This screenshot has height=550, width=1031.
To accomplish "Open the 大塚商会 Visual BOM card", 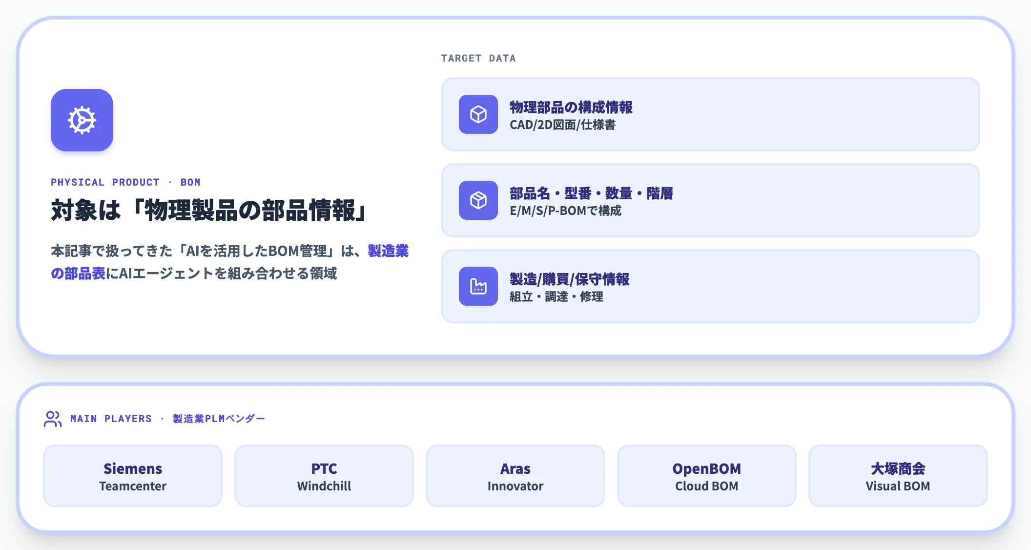I will [898, 476].
